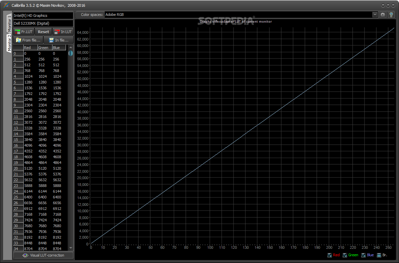The height and width of the screenshot is (263, 399).
Task: Open Visual LUT-correction
Action: (x=43, y=255)
